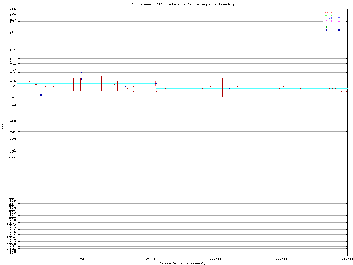Click the UCSF legend line marker
The image size is (353, 265).
(x=339, y=27)
